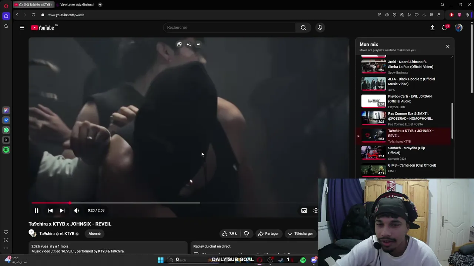The height and width of the screenshot is (266, 474).
Task: Open the weather widget showing 15°C
Action: click(16, 260)
